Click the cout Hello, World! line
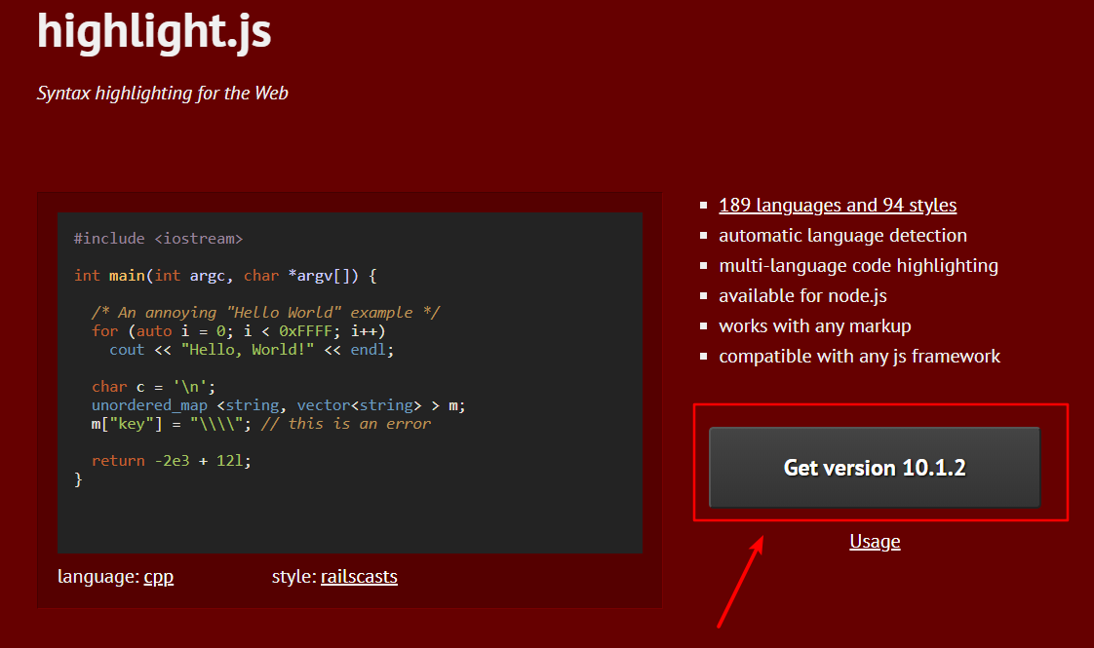Viewport: 1094px width, 648px height. [x=252, y=350]
